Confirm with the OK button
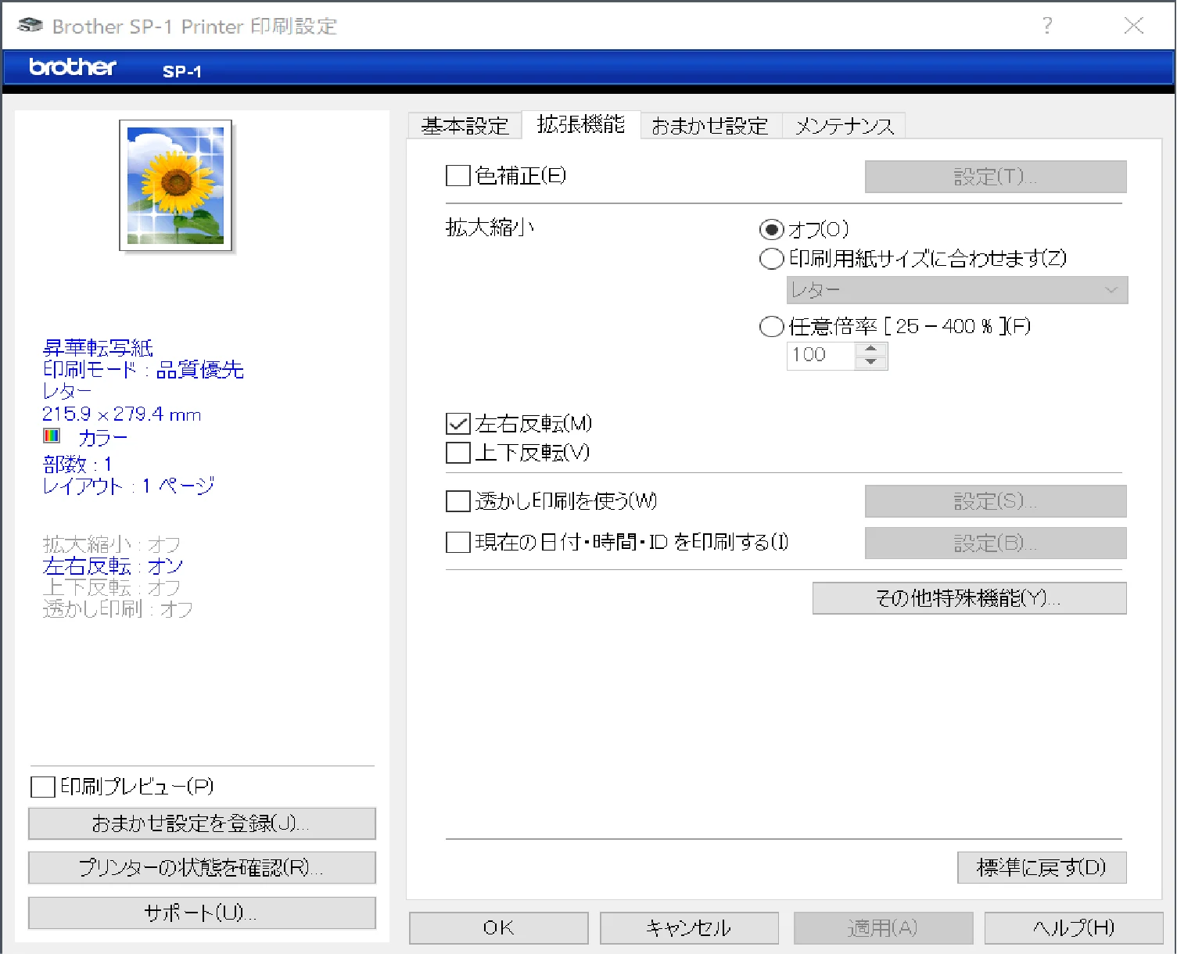 [498, 928]
